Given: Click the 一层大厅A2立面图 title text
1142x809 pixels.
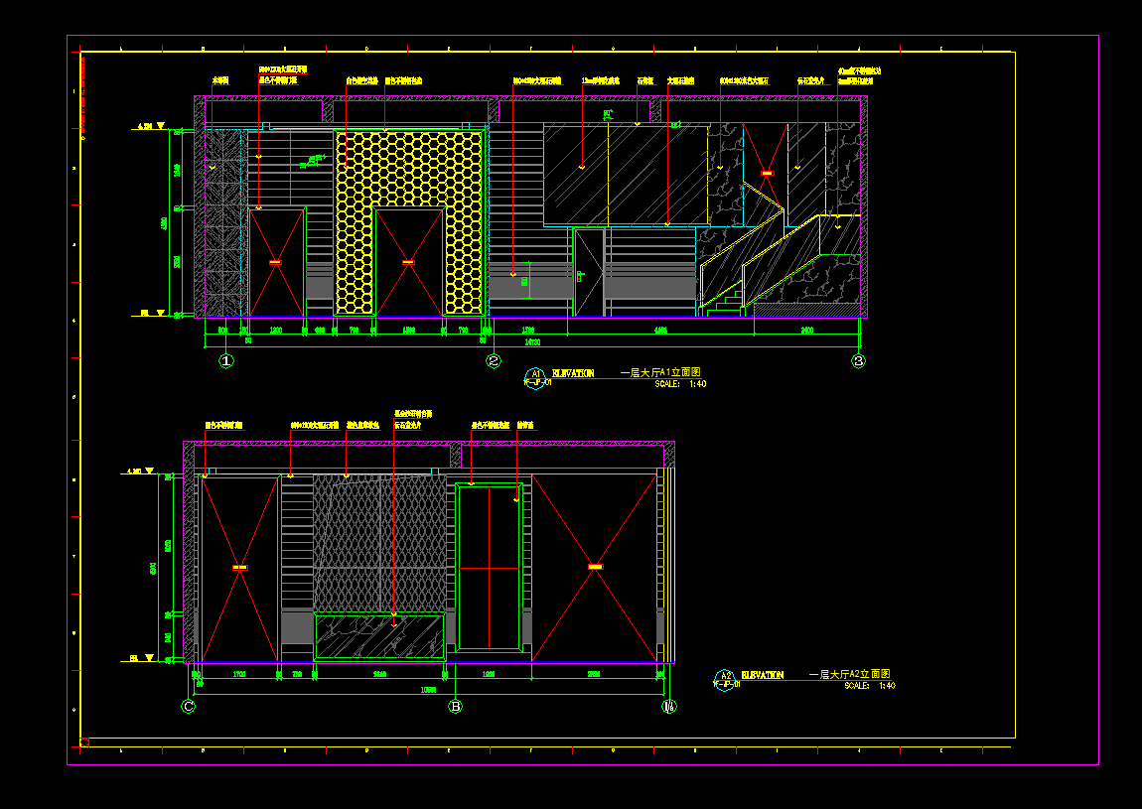Looking at the screenshot, I should [849, 674].
